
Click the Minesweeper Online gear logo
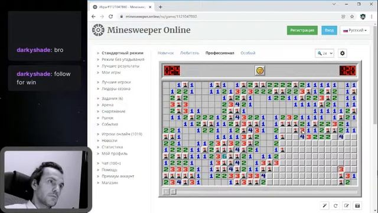coord(98,30)
